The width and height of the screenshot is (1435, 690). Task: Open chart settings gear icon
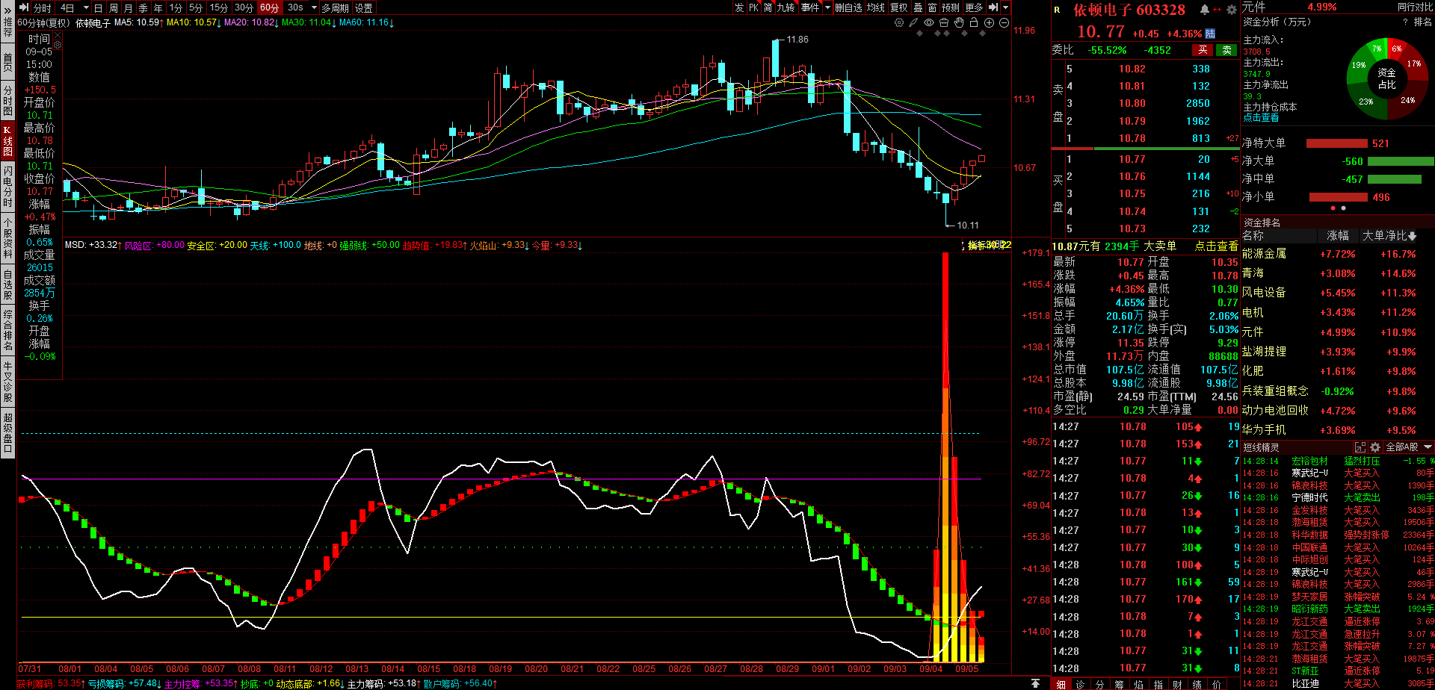pyautogui.click(x=899, y=22)
